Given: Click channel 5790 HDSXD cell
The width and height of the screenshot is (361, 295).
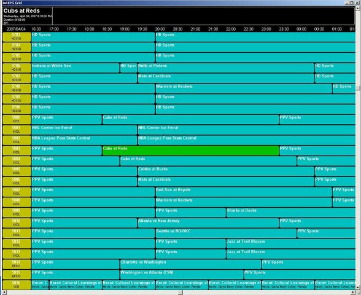Looking at the screenshot, I should 17,109.
